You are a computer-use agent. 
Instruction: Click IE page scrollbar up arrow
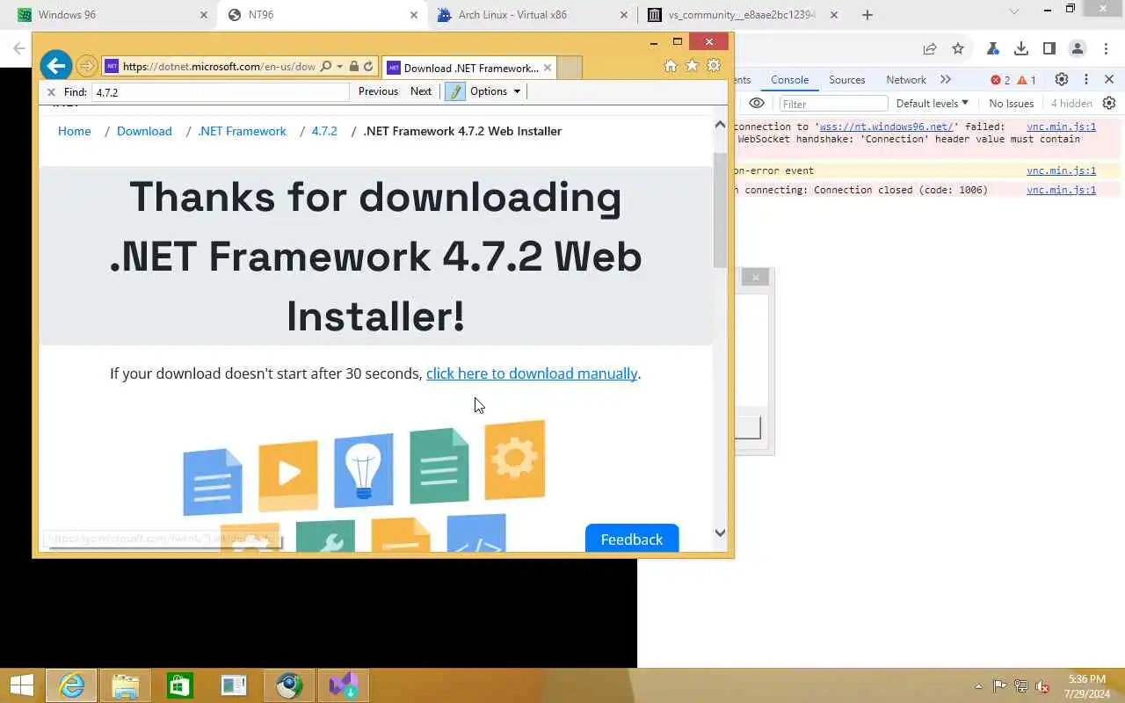point(720,126)
